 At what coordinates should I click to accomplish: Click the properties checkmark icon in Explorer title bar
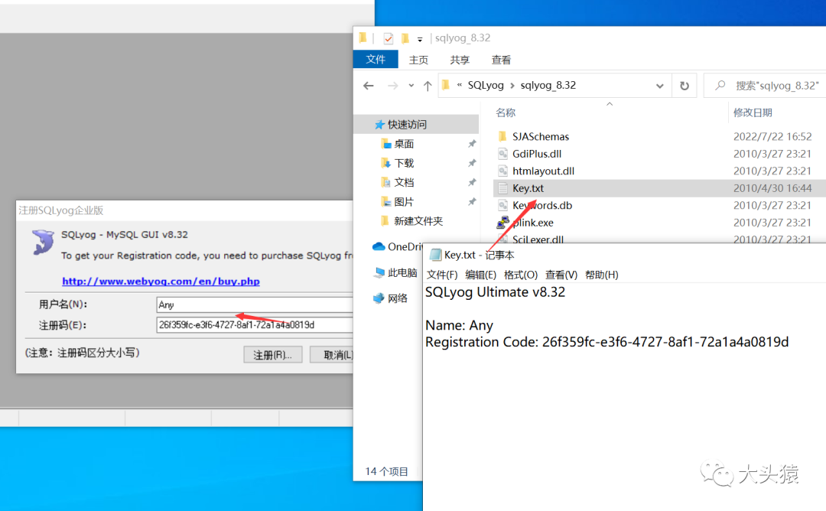click(x=389, y=38)
